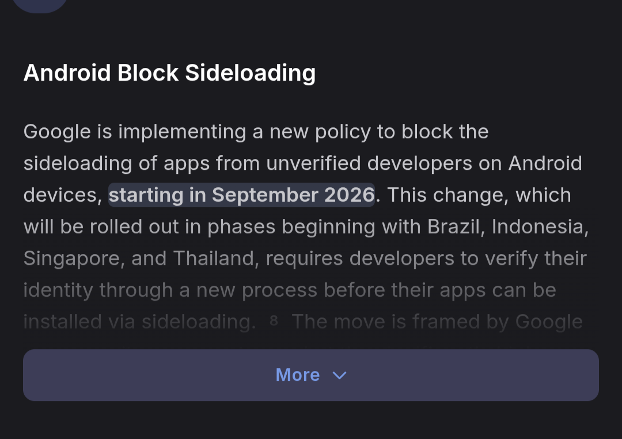Tap the partial round avatar at top

click(x=40, y=5)
